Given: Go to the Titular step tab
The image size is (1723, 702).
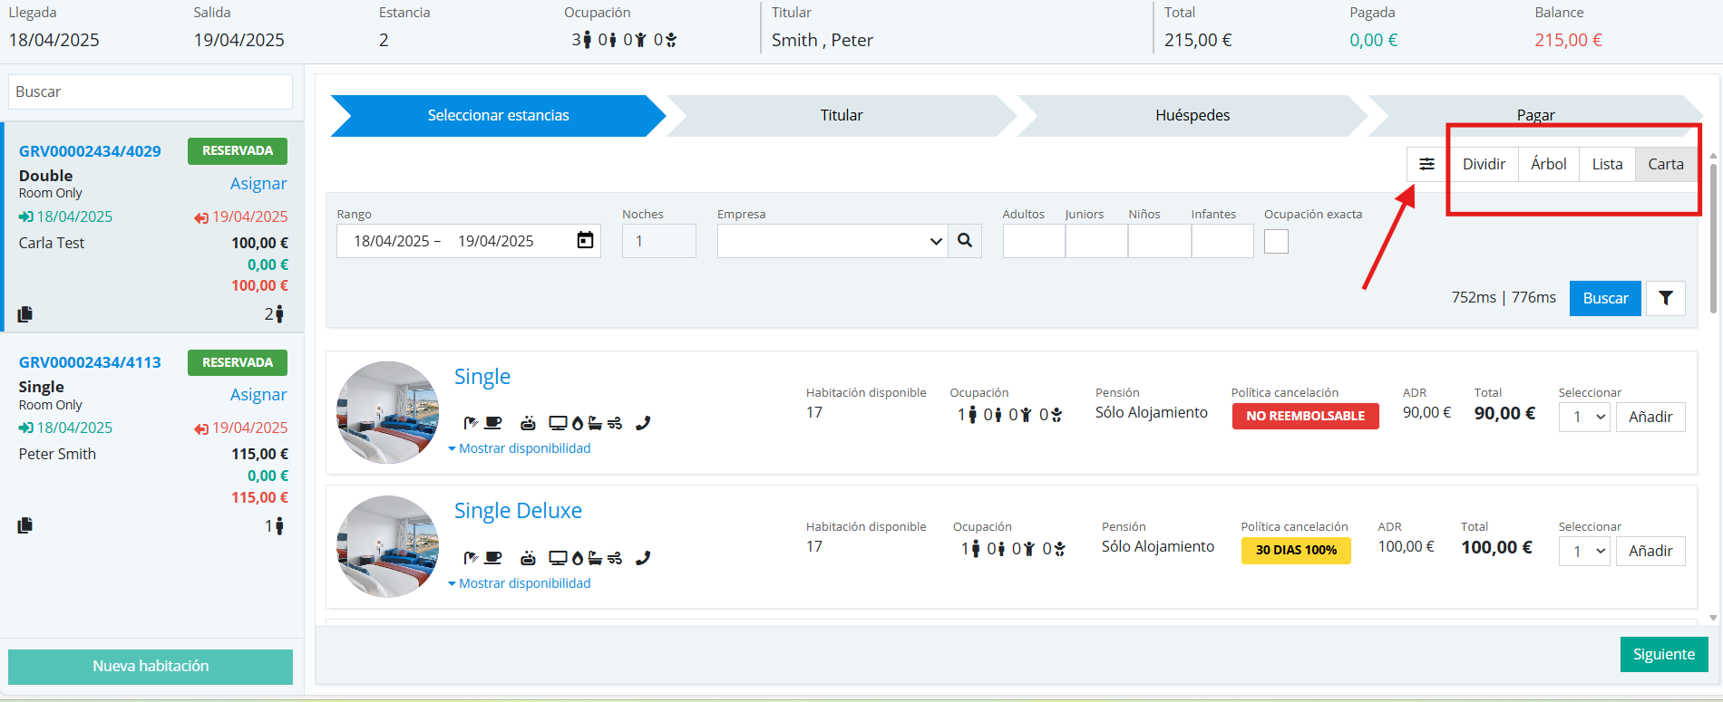Looking at the screenshot, I should [841, 115].
